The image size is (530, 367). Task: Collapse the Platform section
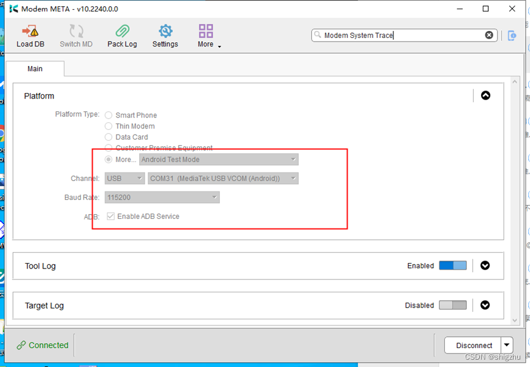pyautogui.click(x=486, y=95)
